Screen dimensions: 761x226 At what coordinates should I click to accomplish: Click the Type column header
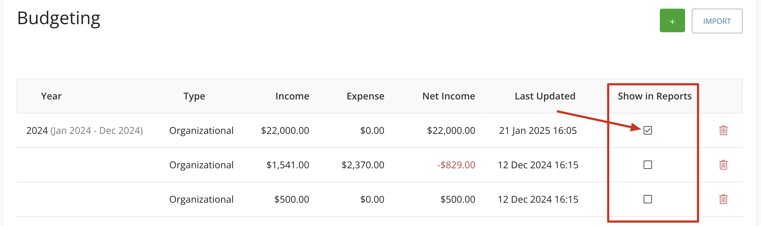tap(194, 96)
